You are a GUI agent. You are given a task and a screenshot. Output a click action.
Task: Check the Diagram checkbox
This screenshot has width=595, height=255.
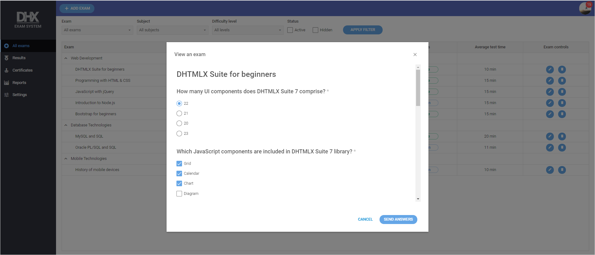pos(179,194)
